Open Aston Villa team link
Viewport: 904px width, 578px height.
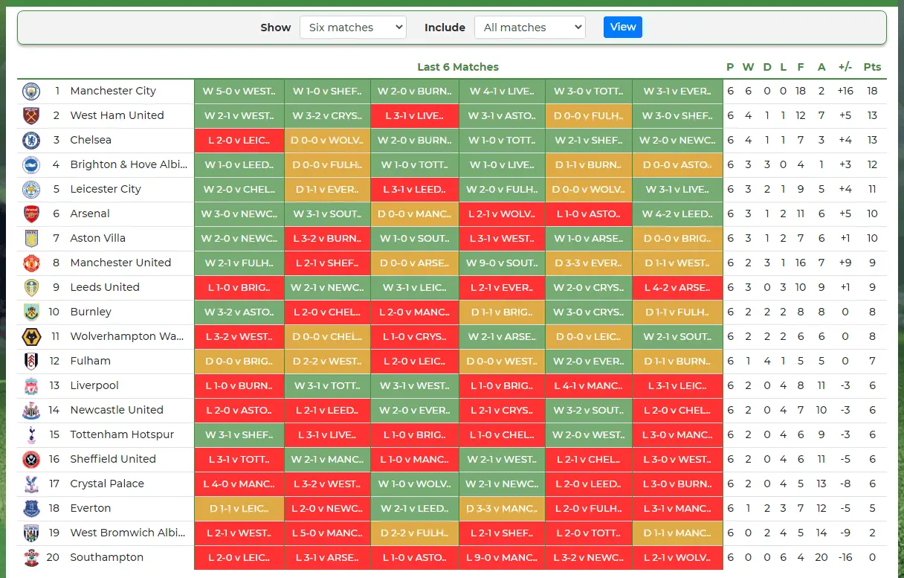(98, 238)
